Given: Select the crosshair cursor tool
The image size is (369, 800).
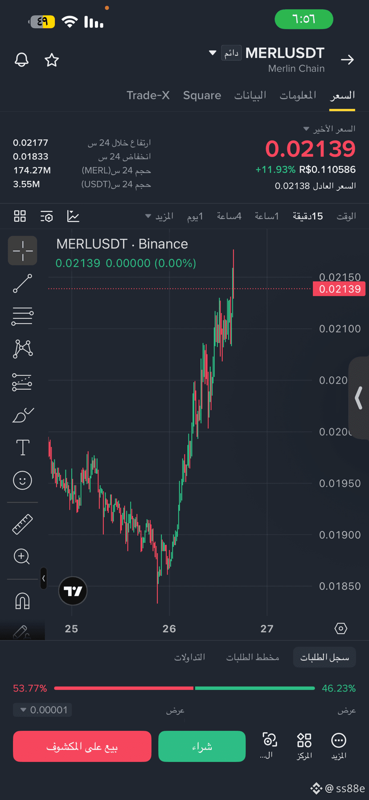Looking at the screenshot, I should pyautogui.click(x=23, y=251).
